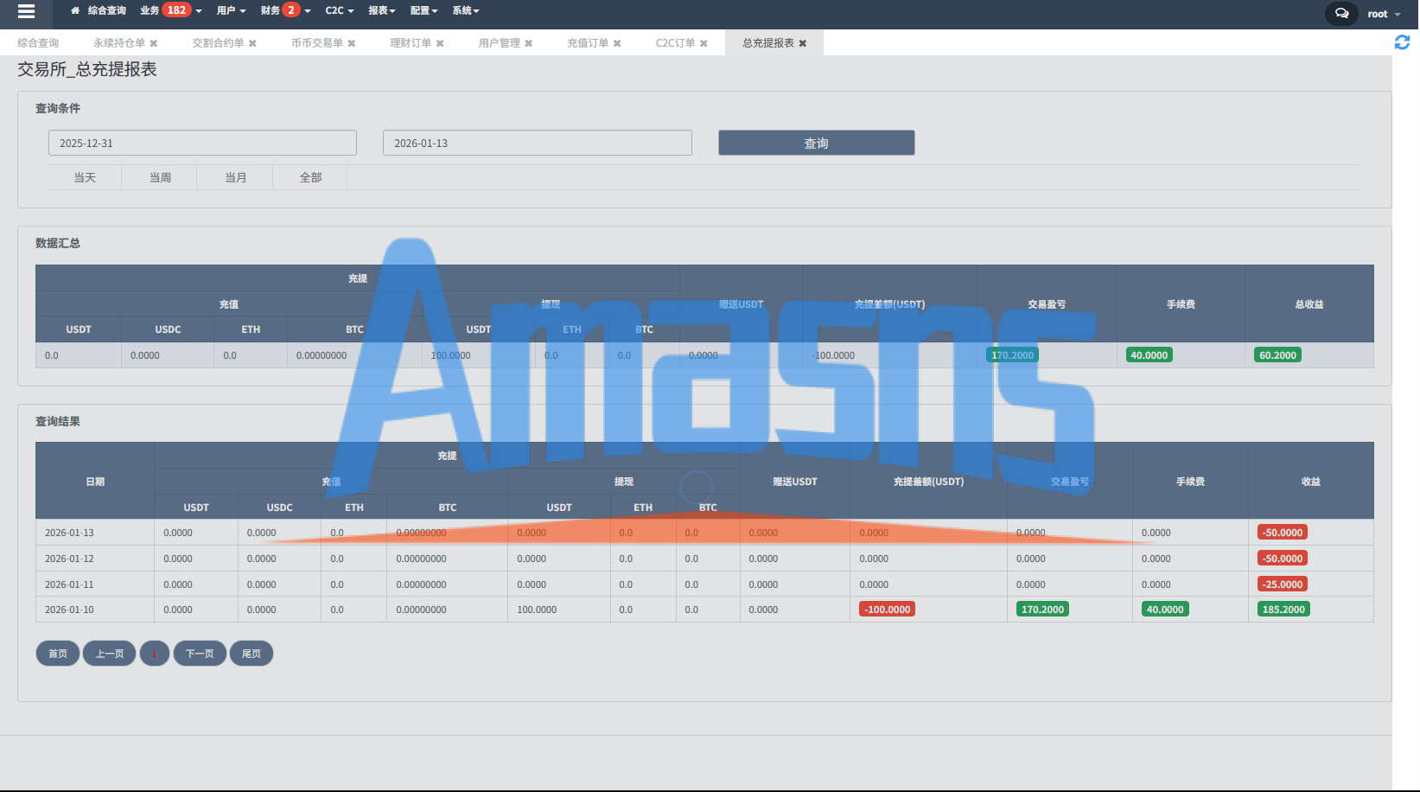Click the refresh icon at top right
This screenshot has width=1420, height=792.
(x=1402, y=42)
